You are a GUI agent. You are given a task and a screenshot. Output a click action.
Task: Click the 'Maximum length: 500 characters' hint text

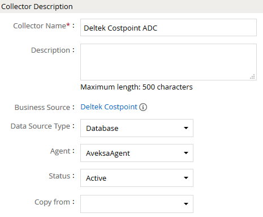click(x=136, y=87)
